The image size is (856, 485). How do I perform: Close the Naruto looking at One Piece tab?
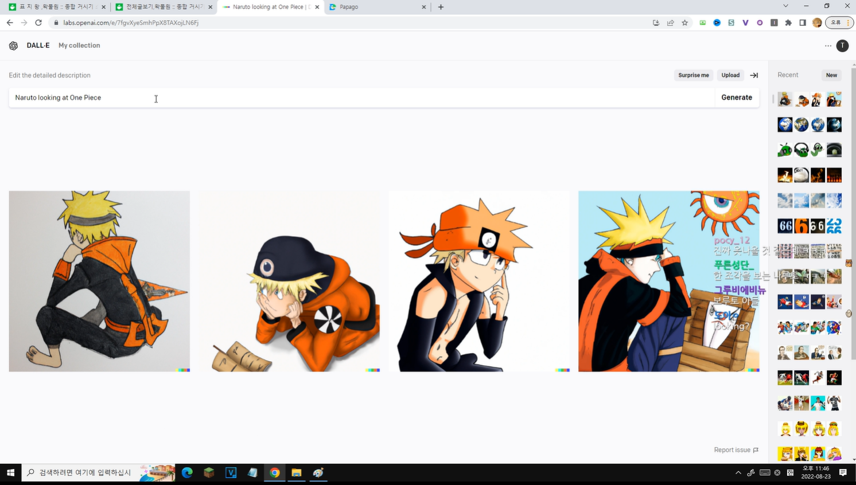(317, 7)
